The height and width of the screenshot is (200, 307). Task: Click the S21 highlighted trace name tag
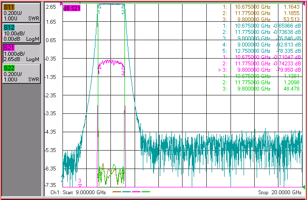9,48
